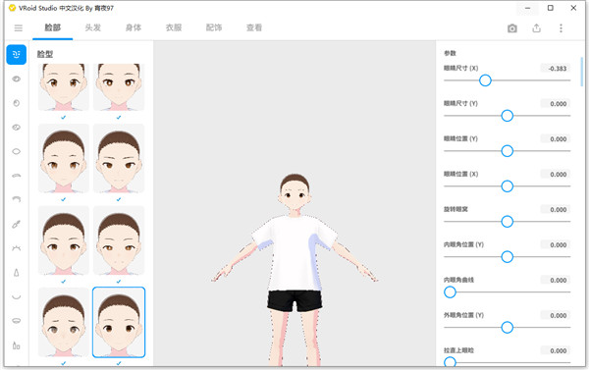Click the 眼睛尺寸 (Y) slider handle
The image size is (589, 370).
508,116
